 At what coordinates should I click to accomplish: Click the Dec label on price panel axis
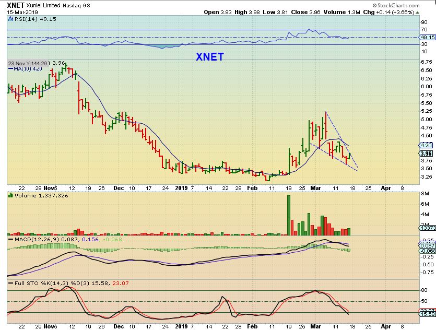point(119,188)
